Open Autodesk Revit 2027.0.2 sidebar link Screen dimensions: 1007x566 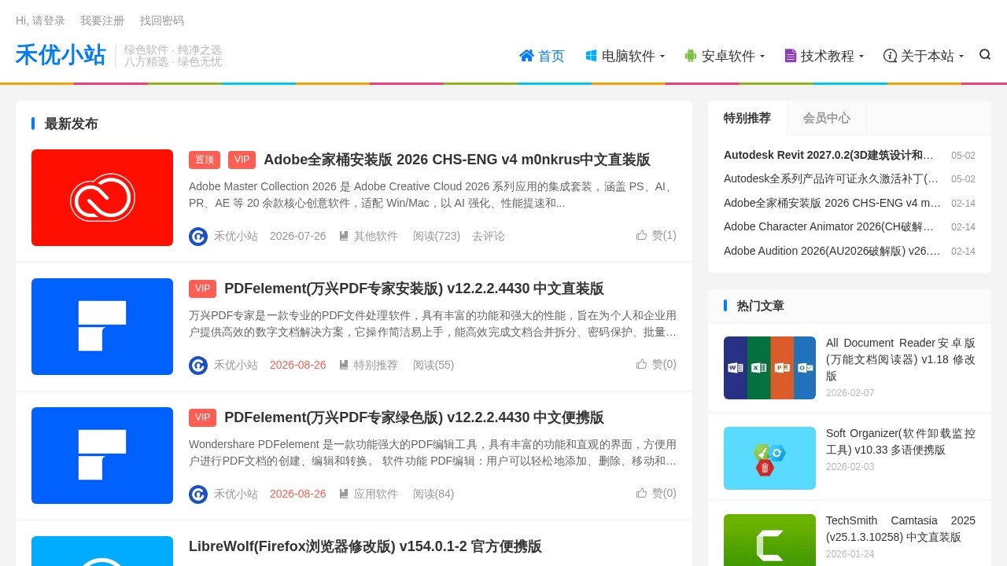tap(828, 155)
